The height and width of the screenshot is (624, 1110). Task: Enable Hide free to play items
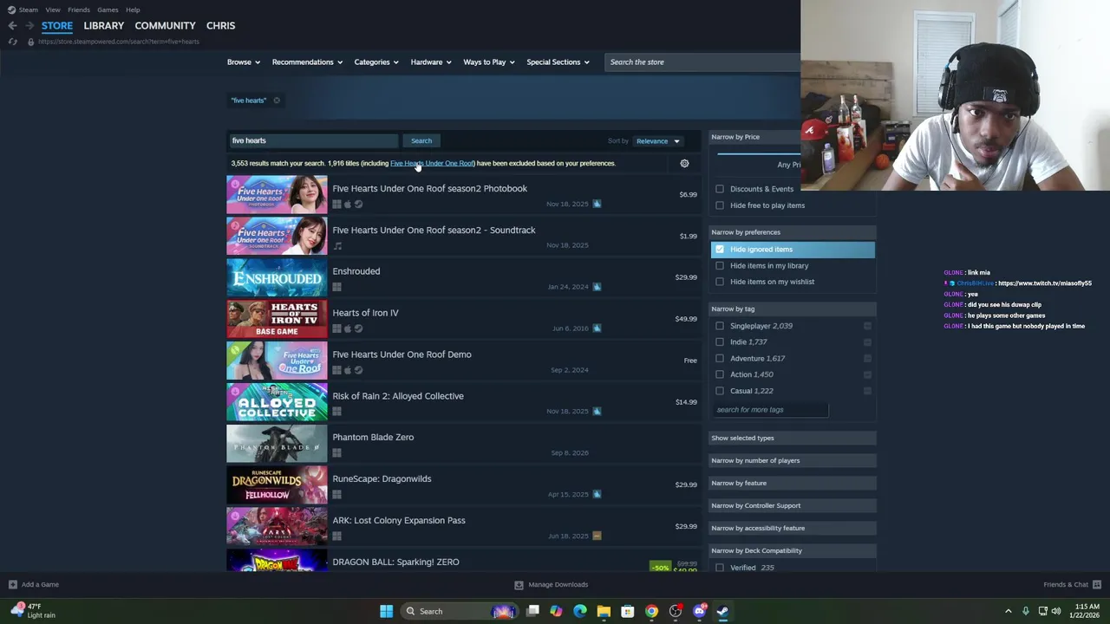pos(720,205)
